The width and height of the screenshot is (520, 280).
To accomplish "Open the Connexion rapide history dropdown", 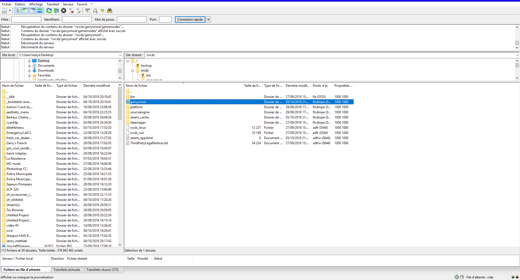I will 209,20.
